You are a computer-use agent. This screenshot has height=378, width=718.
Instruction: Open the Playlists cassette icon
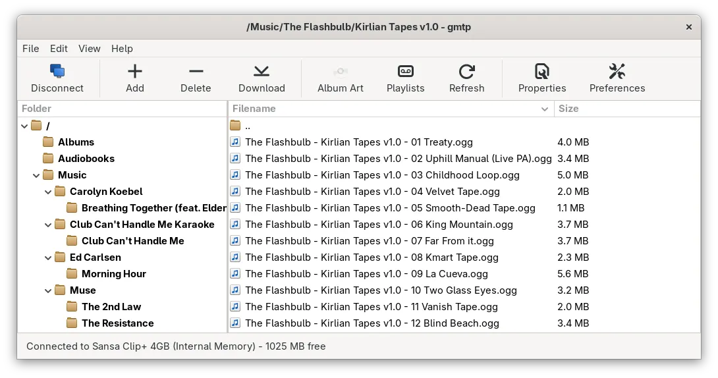[406, 71]
